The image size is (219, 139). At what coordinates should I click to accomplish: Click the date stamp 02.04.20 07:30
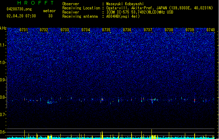click(x=21, y=16)
